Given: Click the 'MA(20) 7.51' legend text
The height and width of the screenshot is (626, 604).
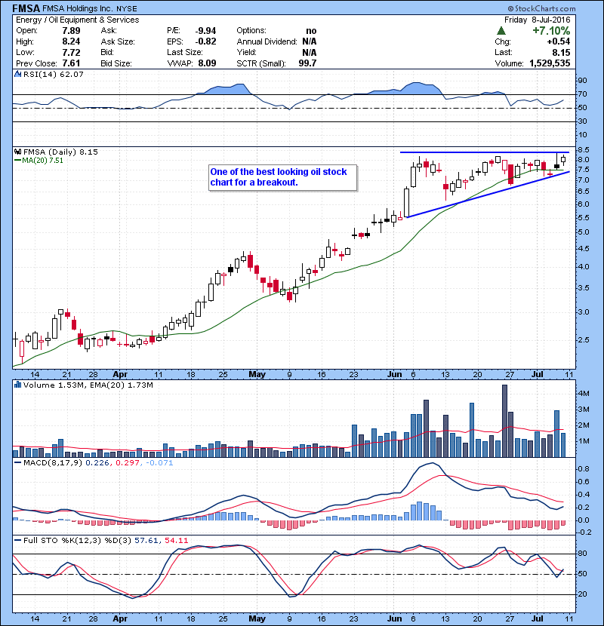Looking at the screenshot, I should coord(42,161).
